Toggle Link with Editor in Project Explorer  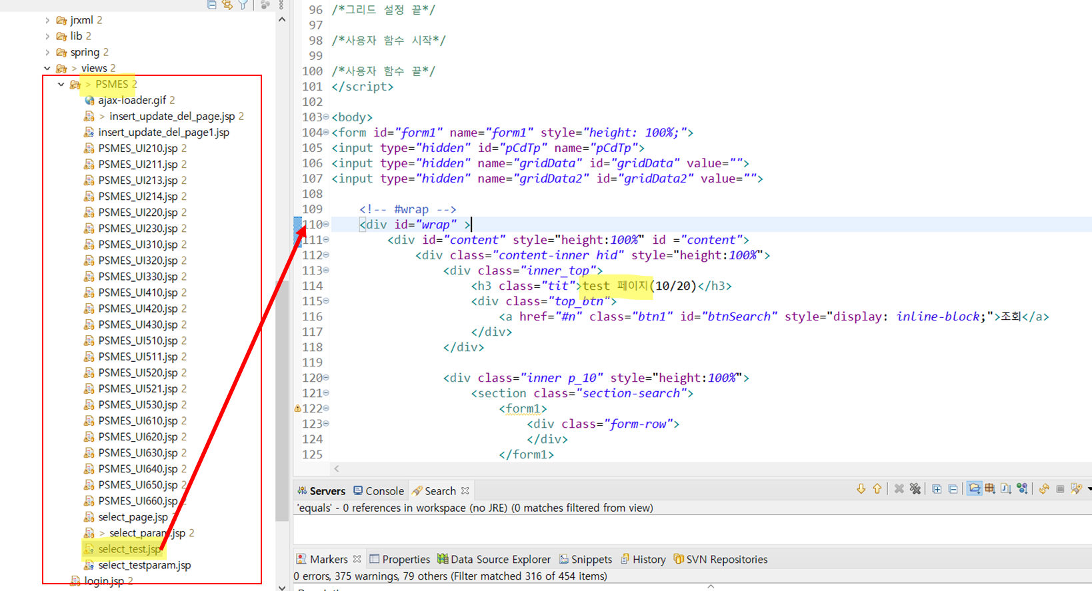coord(227,5)
